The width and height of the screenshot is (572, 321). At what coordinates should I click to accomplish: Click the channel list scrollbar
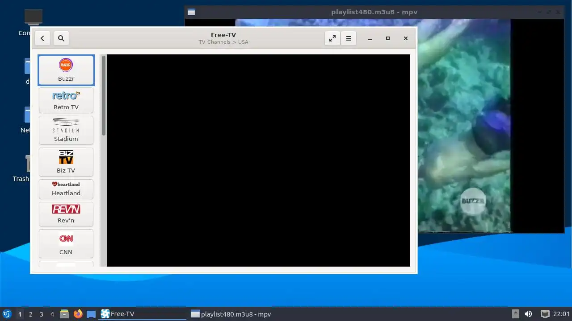103,96
